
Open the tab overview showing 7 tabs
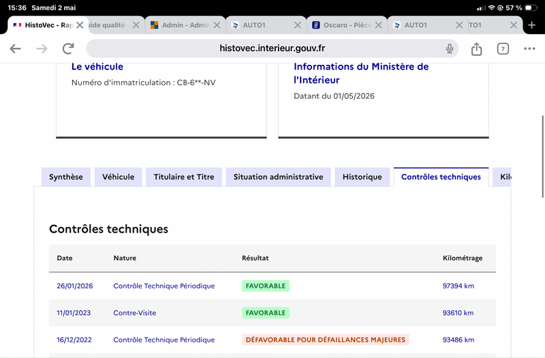click(503, 48)
